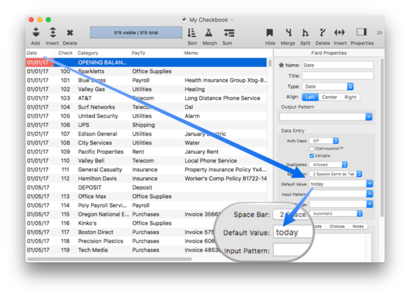Open the Default Value dropdown arrow
This screenshot has height=298, width=410.
(x=369, y=184)
